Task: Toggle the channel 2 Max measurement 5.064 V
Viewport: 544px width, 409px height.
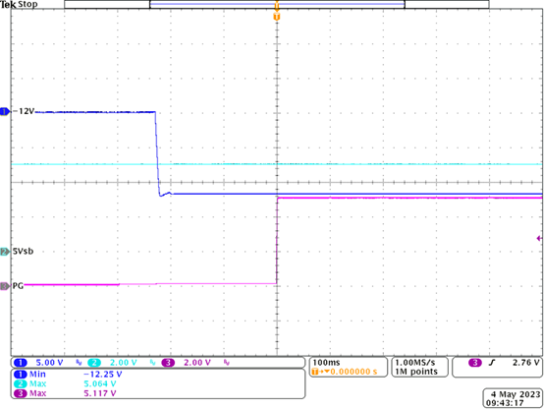Action: (65, 383)
